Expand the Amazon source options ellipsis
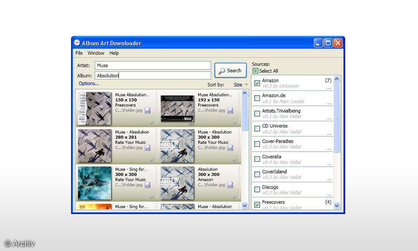 pyautogui.click(x=329, y=89)
